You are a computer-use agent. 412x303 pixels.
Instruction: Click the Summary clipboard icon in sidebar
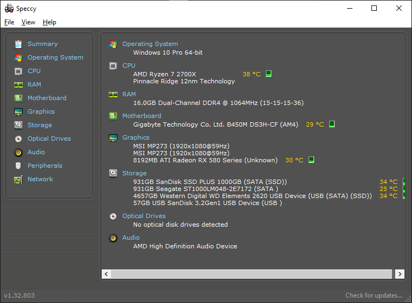[x=18, y=44]
